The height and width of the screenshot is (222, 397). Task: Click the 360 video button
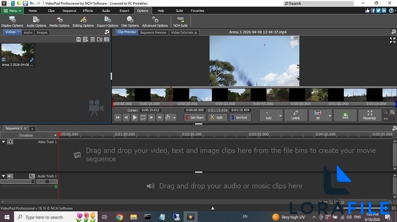coord(345,115)
